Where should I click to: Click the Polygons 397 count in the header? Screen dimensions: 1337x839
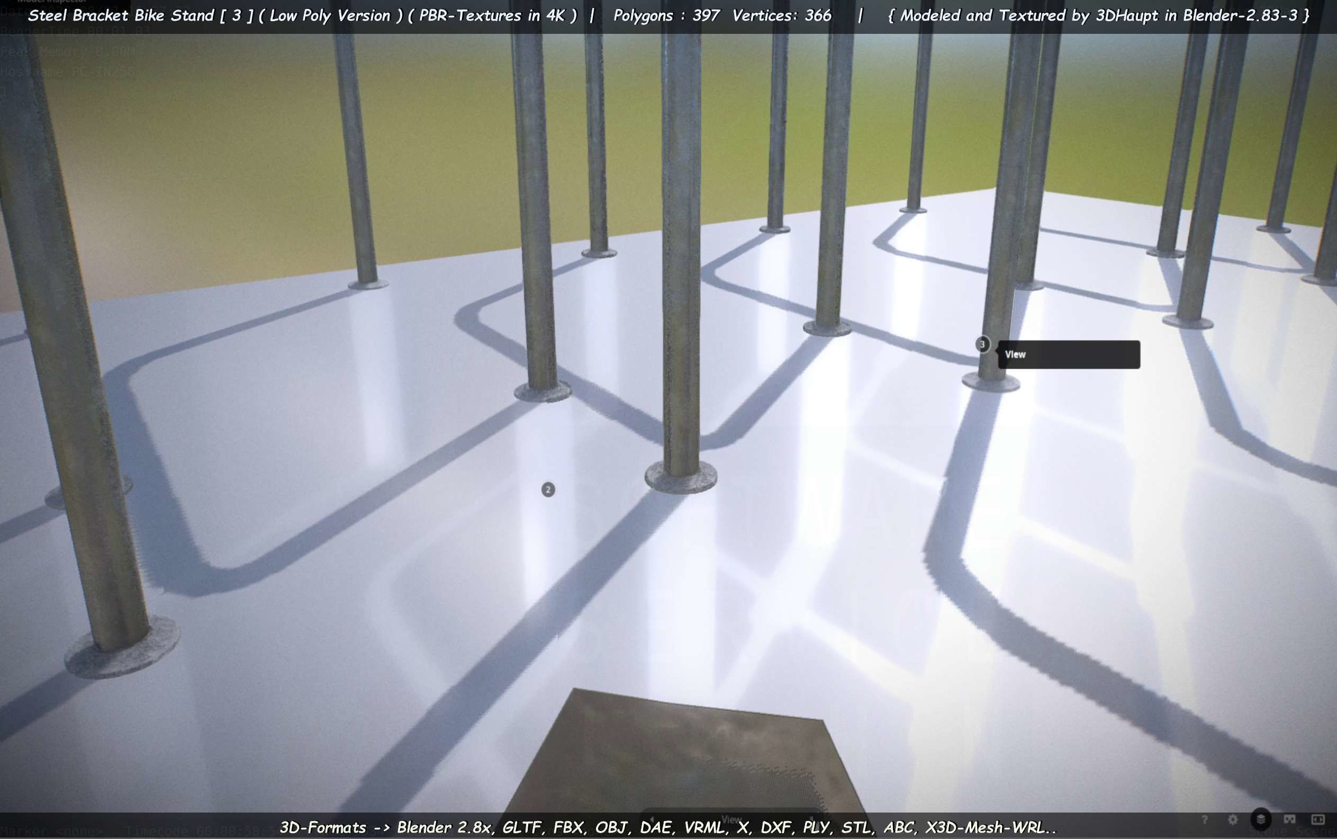[666, 15]
